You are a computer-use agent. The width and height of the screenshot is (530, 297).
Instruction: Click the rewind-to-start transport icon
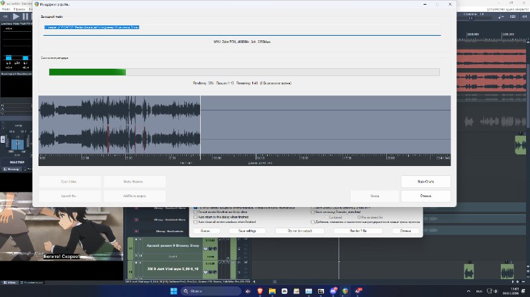click(5, 16)
